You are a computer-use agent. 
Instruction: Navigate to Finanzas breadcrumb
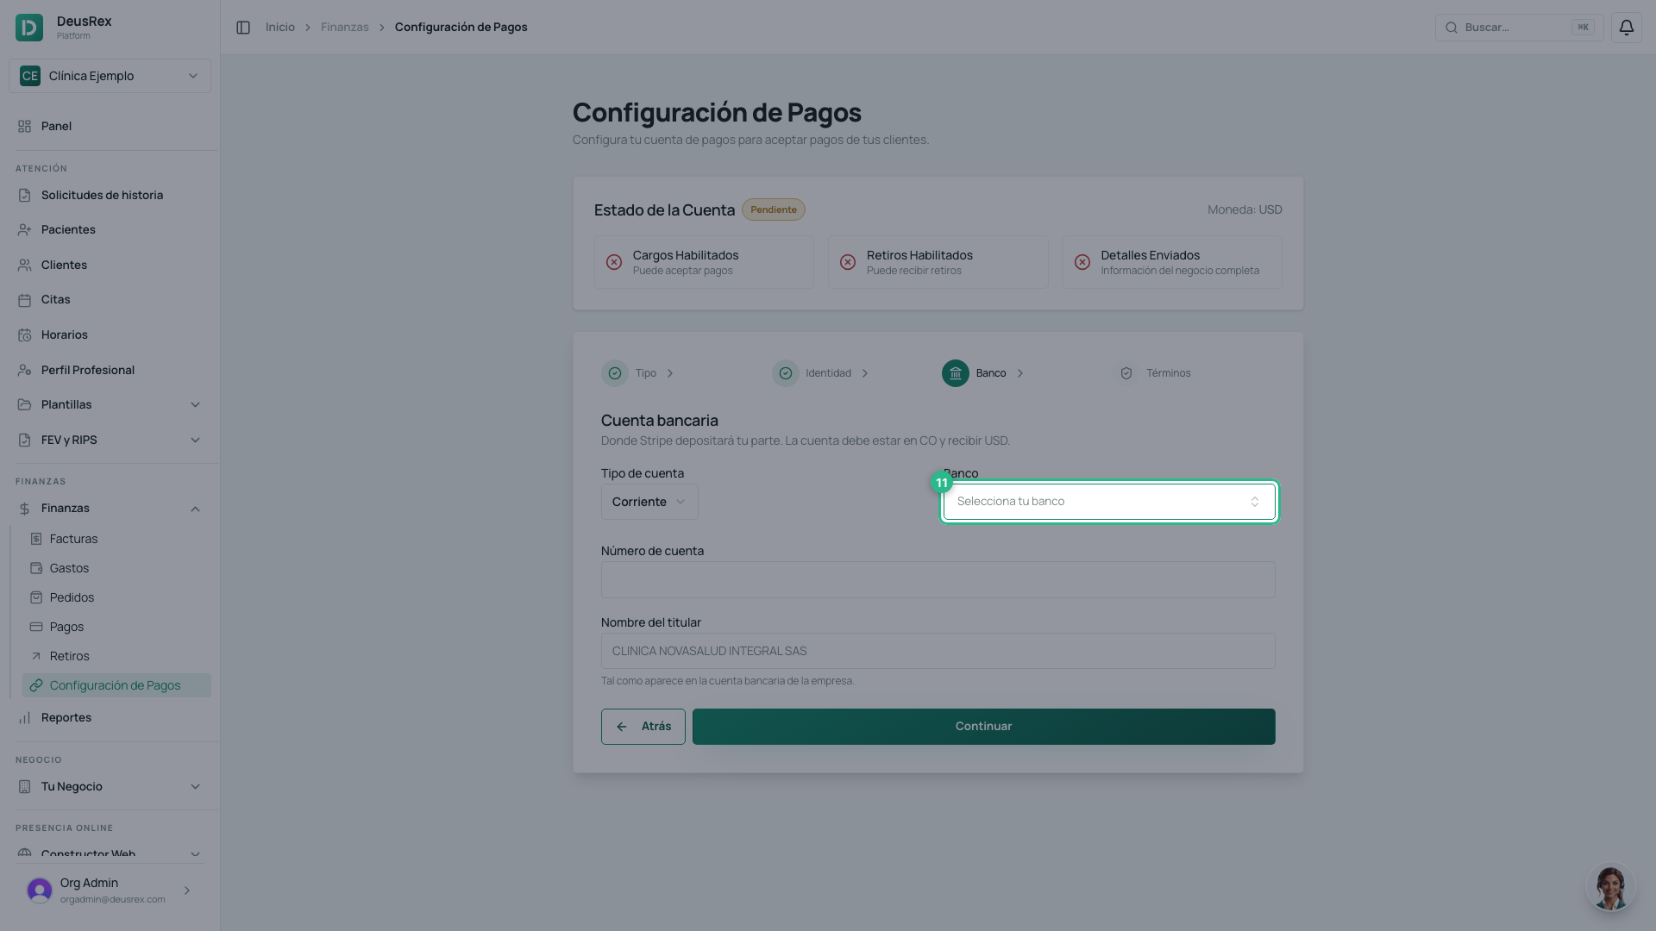(x=345, y=28)
